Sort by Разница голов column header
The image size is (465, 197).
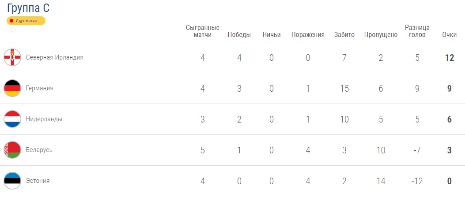(417, 31)
